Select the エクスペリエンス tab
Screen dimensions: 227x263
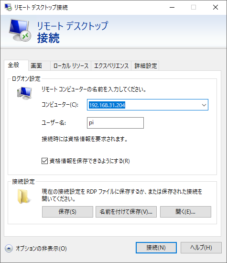(111, 66)
